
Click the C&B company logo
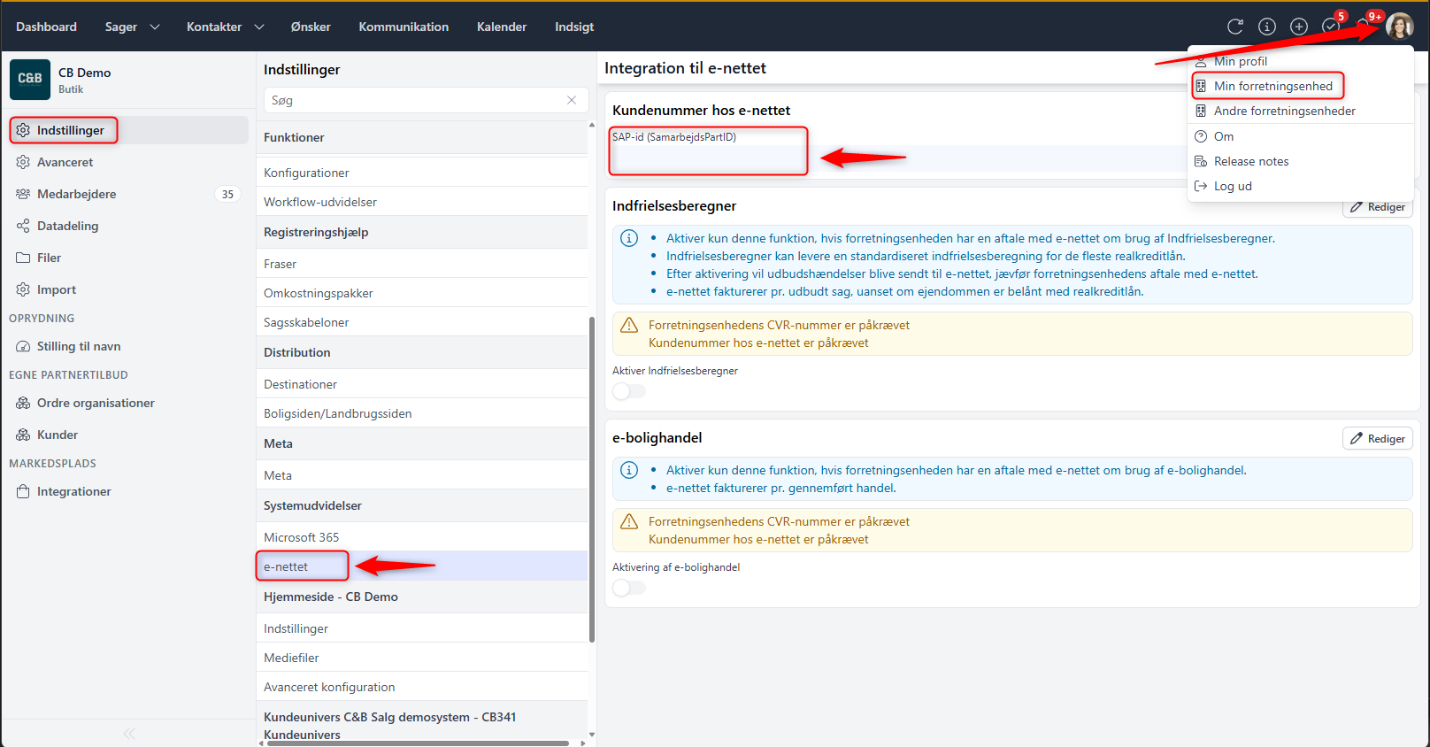[30, 79]
